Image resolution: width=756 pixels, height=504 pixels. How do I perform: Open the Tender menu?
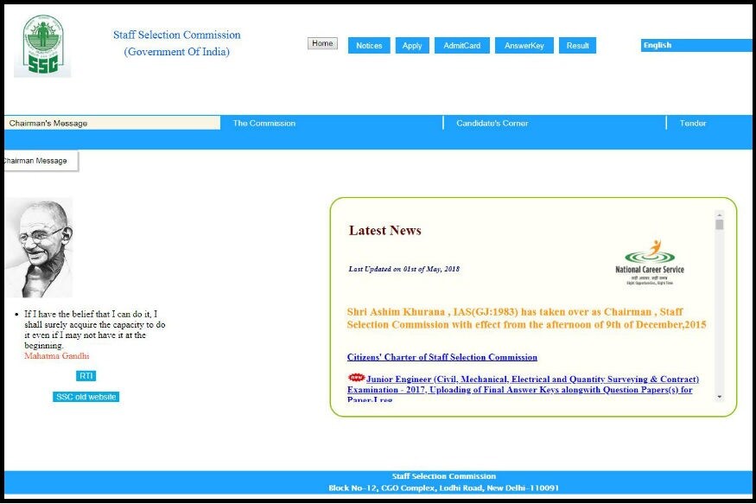tap(693, 123)
